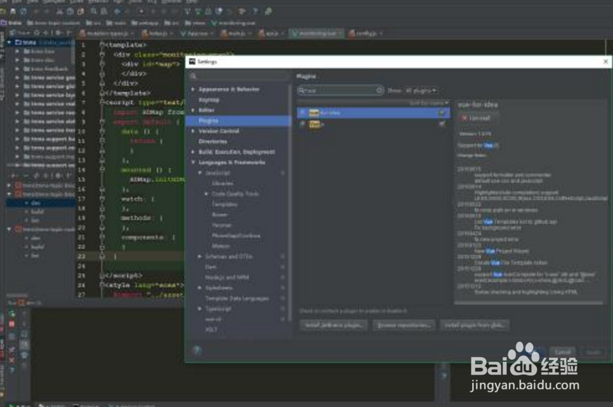Screen dimensions: 613x407
Task: Clear the plugin search text with the X icon
Action: pyautogui.click(x=379, y=91)
